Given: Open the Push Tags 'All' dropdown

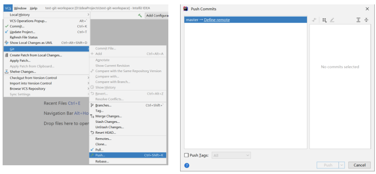Looking at the screenshot, I should (x=231, y=155).
